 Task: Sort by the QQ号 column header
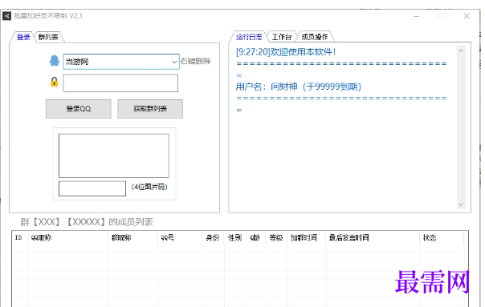[180, 238]
